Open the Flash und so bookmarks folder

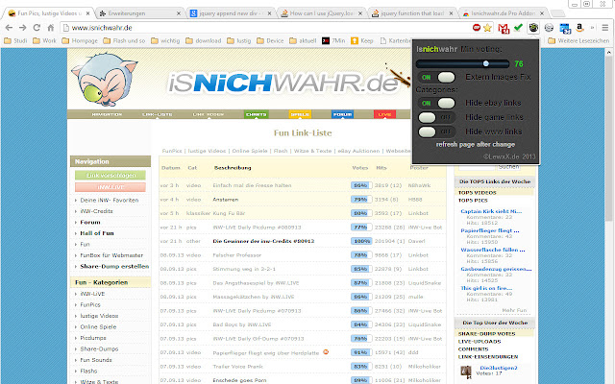pyautogui.click(x=124, y=40)
